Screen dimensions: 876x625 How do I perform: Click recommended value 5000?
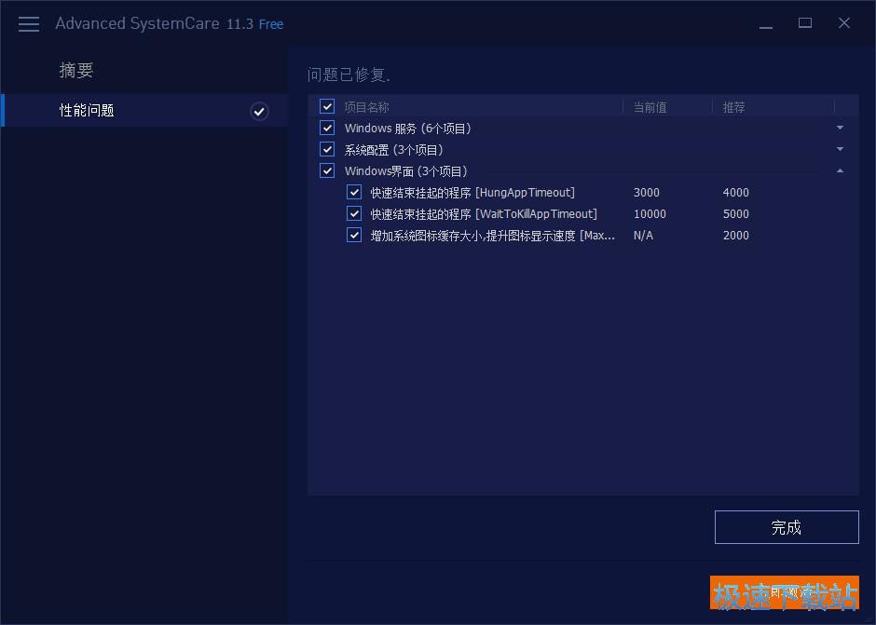click(736, 213)
